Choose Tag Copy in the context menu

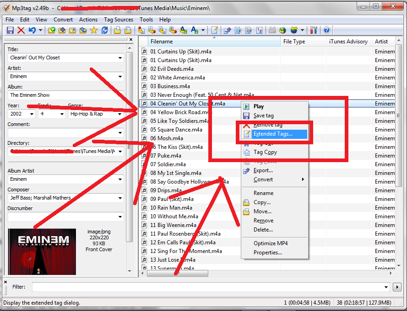click(x=275, y=152)
